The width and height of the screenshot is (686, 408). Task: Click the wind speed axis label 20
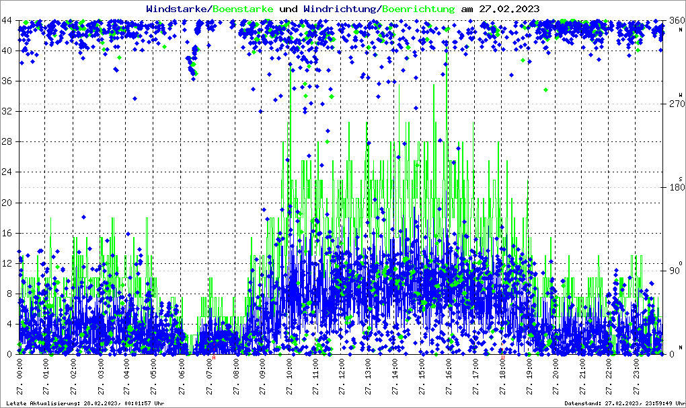click(7, 203)
